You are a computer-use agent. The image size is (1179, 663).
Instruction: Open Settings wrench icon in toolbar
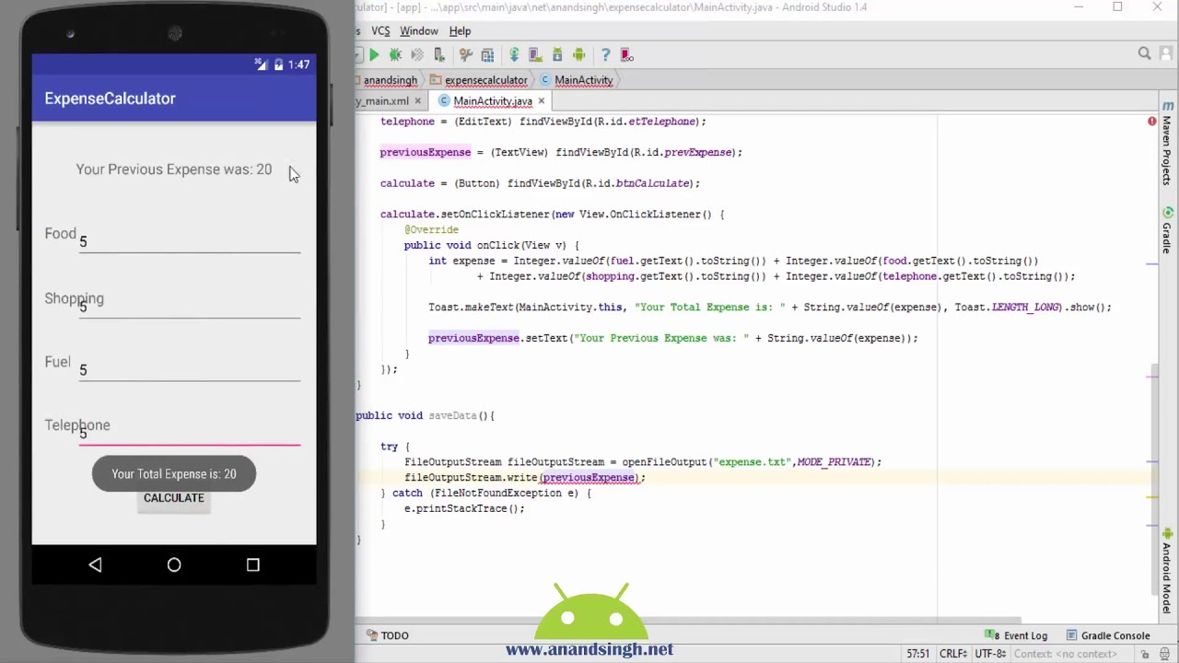coord(466,55)
